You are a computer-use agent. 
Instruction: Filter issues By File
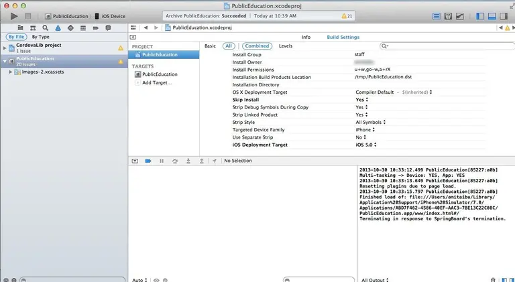(x=16, y=37)
